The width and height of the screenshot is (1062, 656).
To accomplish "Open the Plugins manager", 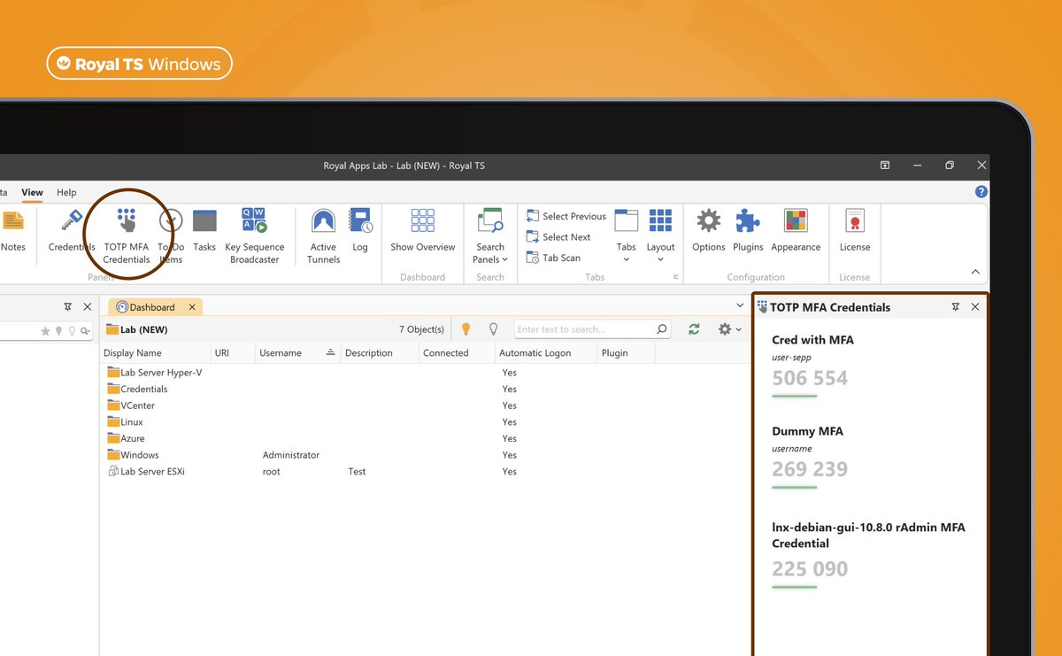I will tap(748, 231).
